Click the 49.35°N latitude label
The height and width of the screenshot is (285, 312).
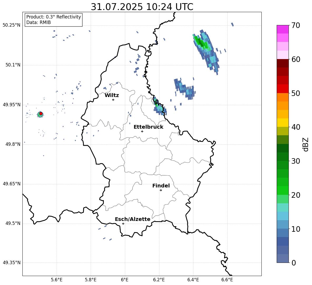coord(12,263)
